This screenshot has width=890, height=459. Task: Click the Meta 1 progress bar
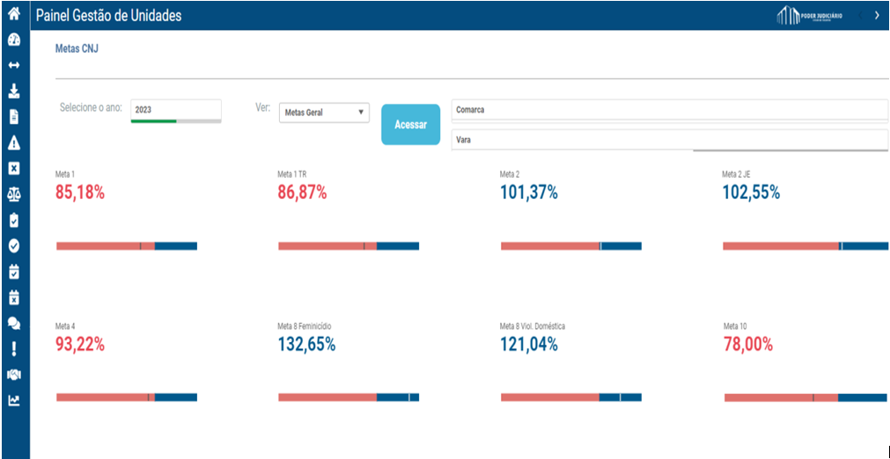click(x=127, y=245)
